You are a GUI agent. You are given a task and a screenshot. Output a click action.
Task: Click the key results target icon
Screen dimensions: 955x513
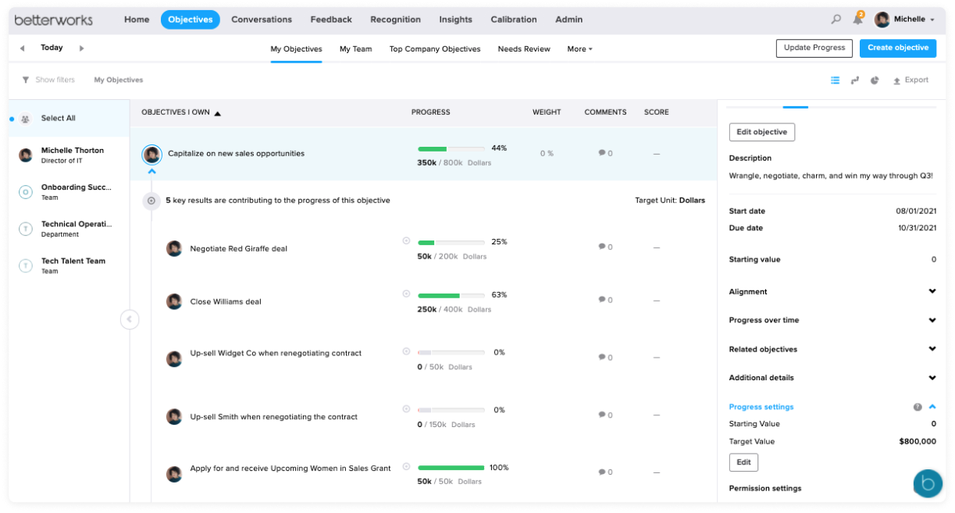(x=151, y=201)
